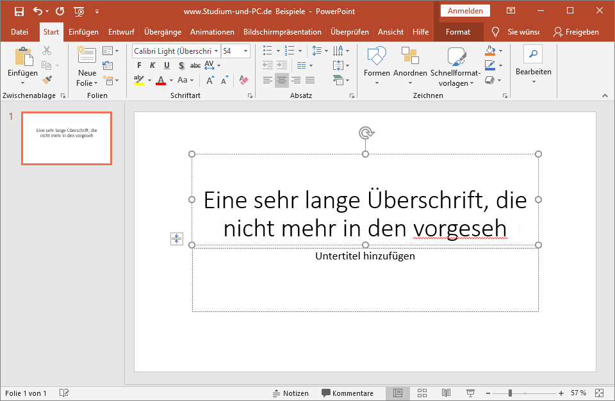Increase font size with large A icon
The width and height of the screenshot is (615, 401).
pyautogui.click(x=210, y=80)
